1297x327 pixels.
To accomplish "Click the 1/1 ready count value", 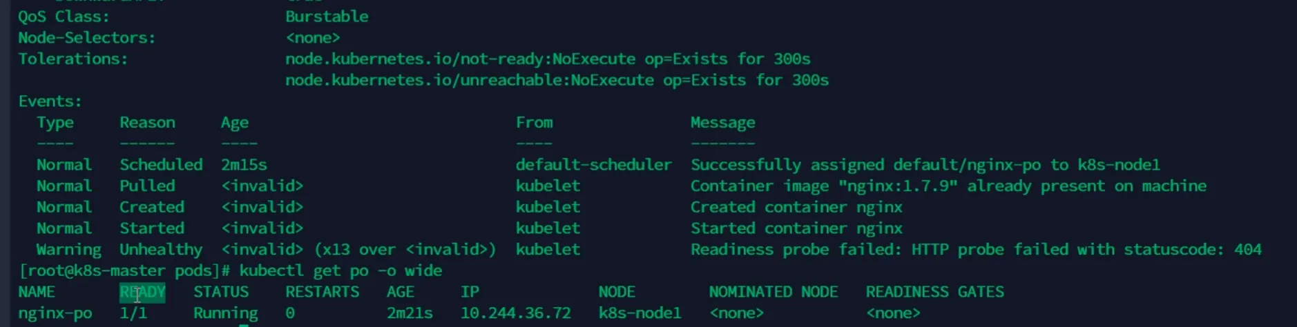I will tap(133, 313).
